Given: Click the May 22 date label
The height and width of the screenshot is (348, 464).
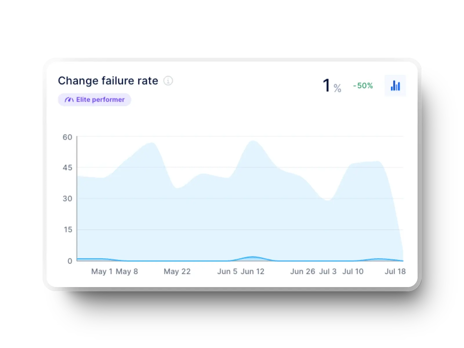Looking at the screenshot, I should click(177, 271).
